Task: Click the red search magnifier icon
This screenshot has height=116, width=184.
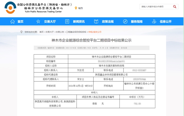Action: 175,7
